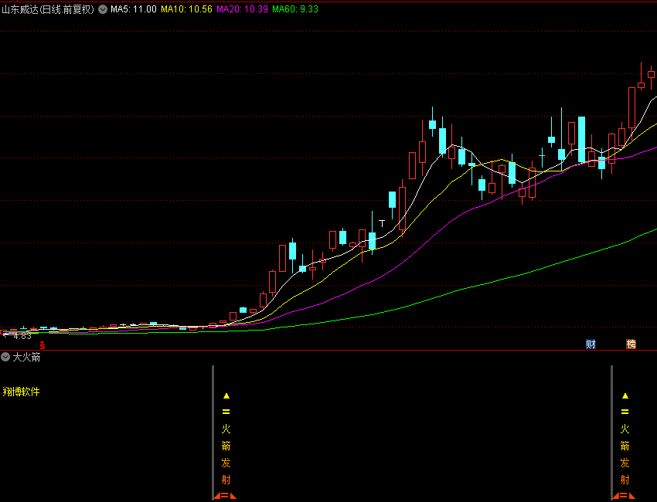Click the 大火箭 indicator name

tap(27, 357)
